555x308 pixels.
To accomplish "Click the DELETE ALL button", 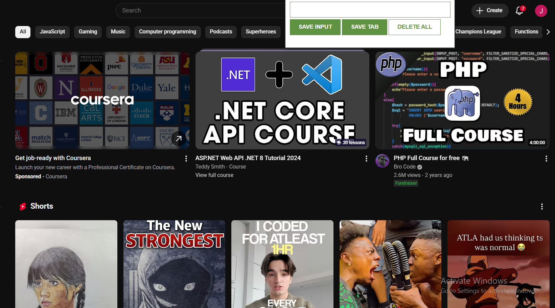I will click(x=414, y=27).
